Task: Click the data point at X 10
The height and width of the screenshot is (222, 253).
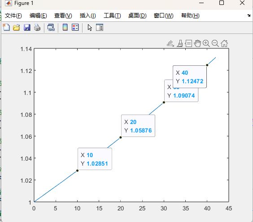Action: [77, 171]
